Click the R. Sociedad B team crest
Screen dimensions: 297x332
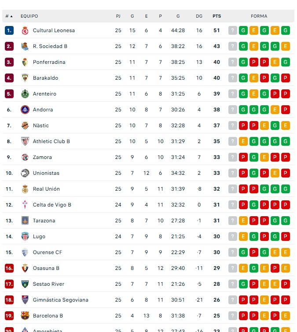click(x=25, y=46)
